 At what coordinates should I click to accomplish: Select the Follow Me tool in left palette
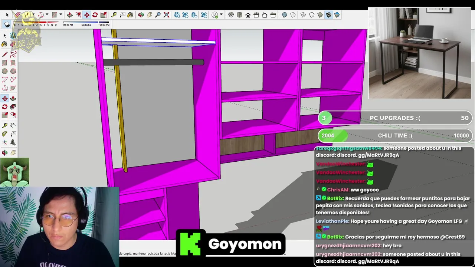click(13, 106)
